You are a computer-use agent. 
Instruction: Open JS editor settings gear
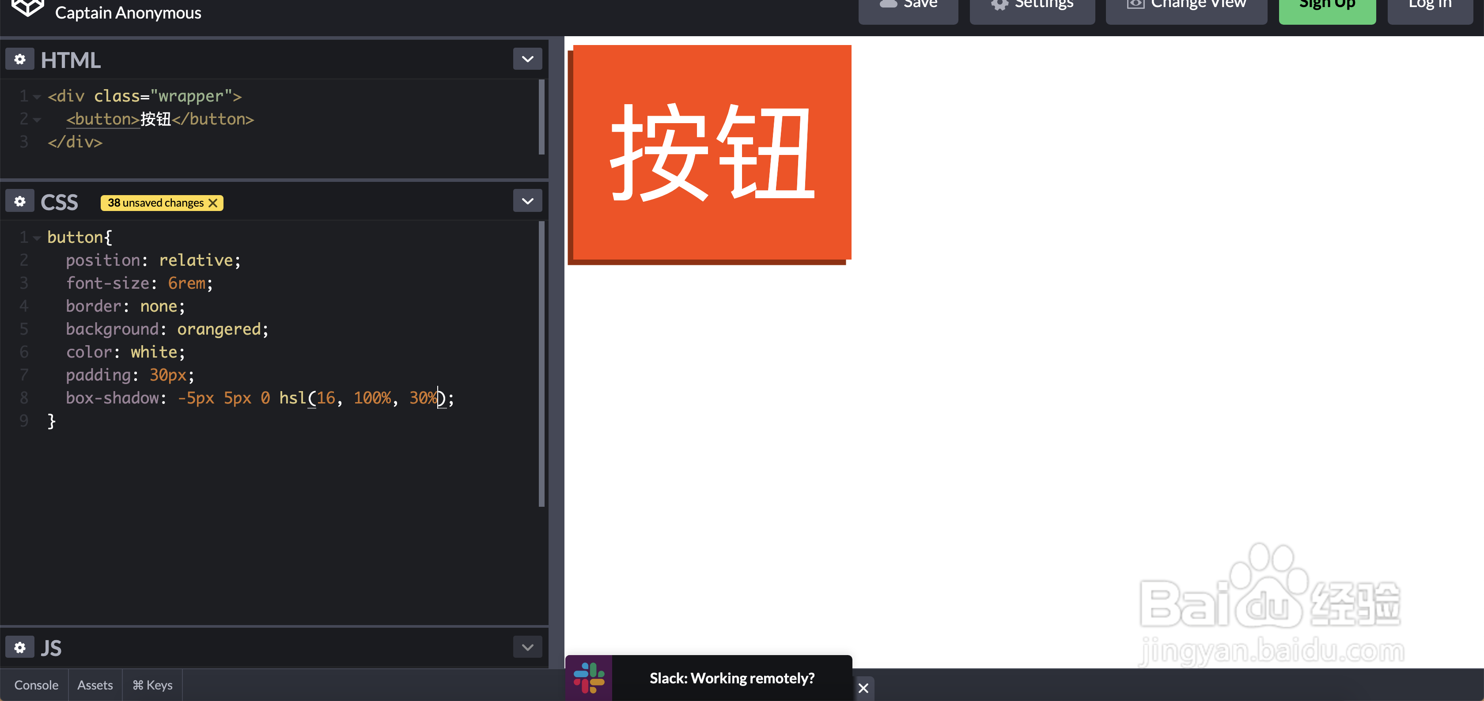pyautogui.click(x=19, y=648)
